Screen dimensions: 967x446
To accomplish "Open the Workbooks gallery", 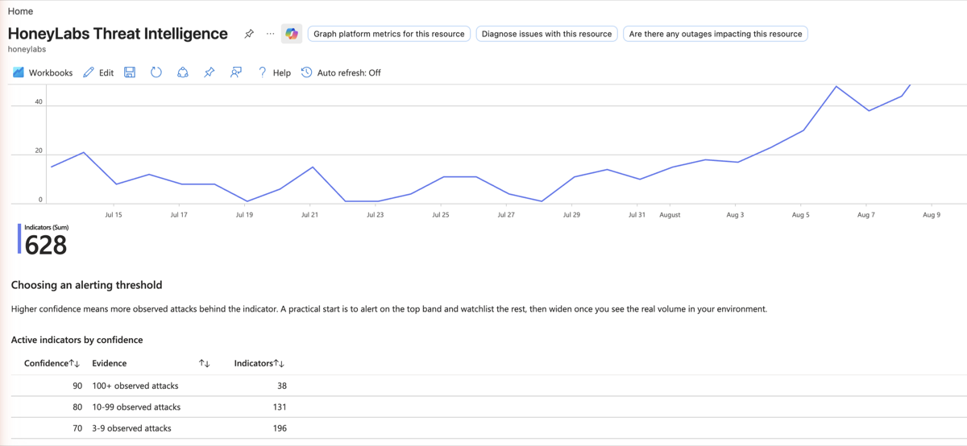I will (43, 72).
